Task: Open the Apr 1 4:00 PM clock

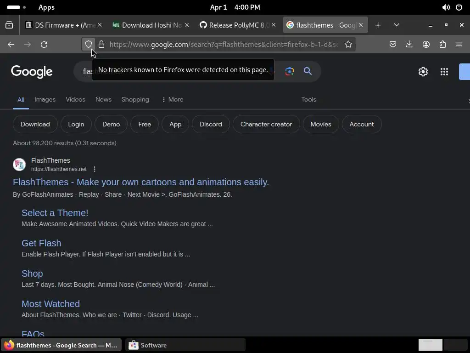Action: click(235, 7)
